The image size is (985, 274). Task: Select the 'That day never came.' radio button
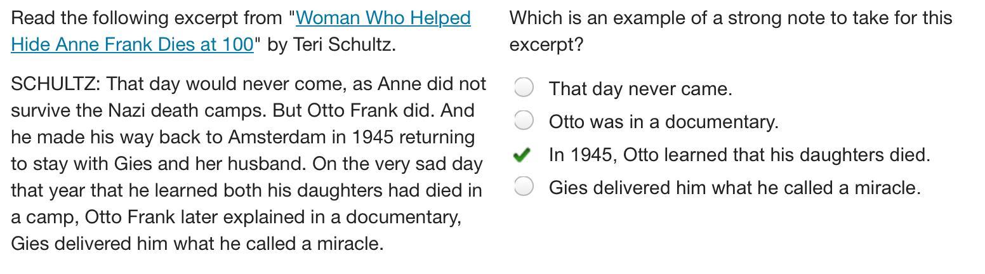(x=524, y=87)
